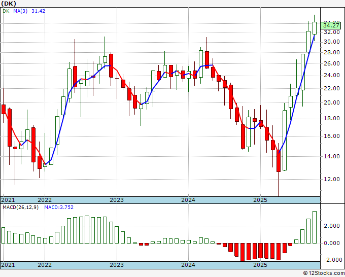Click the MACD:3.752 value readout
Image resolution: width=345 pixels, height=277 pixels.
pos(59,207)
